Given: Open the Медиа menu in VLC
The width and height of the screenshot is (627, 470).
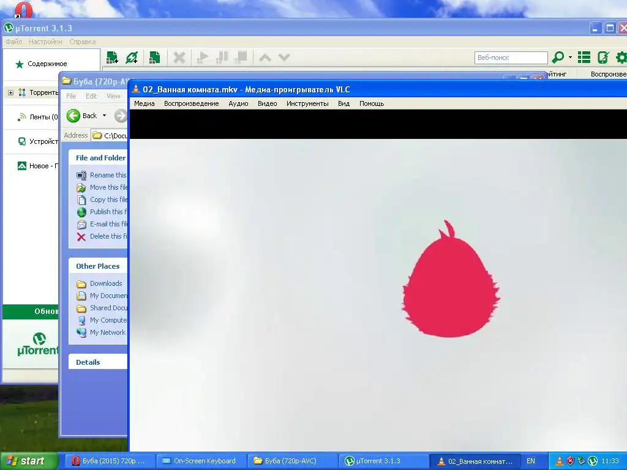Looking at the screenshot, I should click(x=145, y=103).
